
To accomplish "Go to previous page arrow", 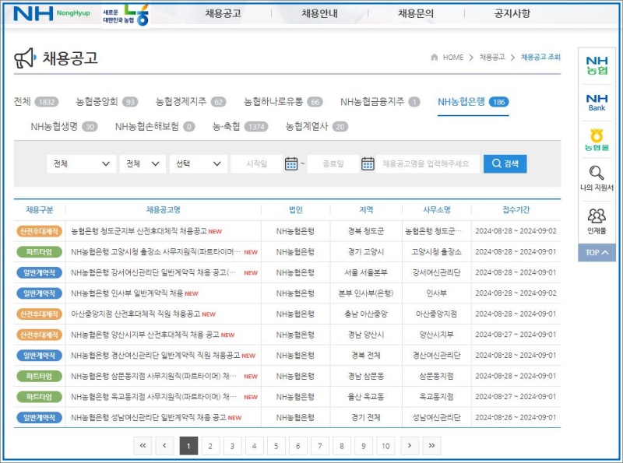I will [x=164, y=446].
